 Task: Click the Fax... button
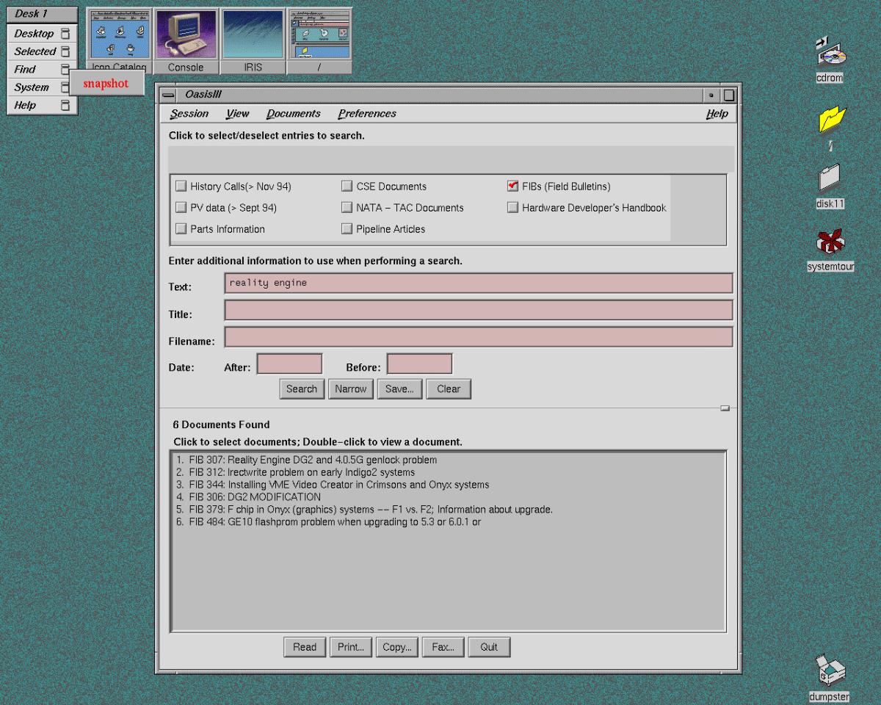(x=443, y=647)
